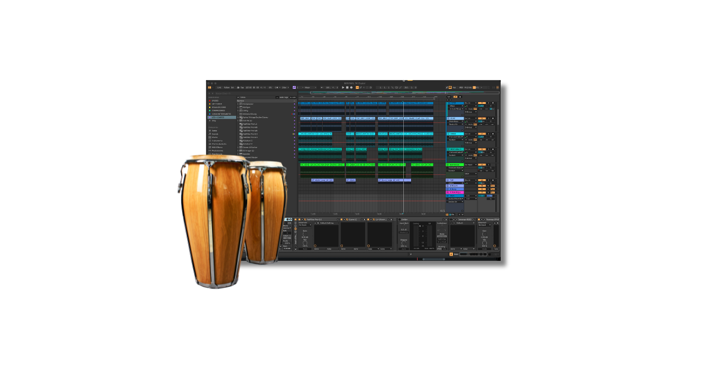Image resolution: width=717 pixels, height=375 pixels.
Task: Click the Tap tempo button
Action: pyautogui.click(x=242, y=87)
